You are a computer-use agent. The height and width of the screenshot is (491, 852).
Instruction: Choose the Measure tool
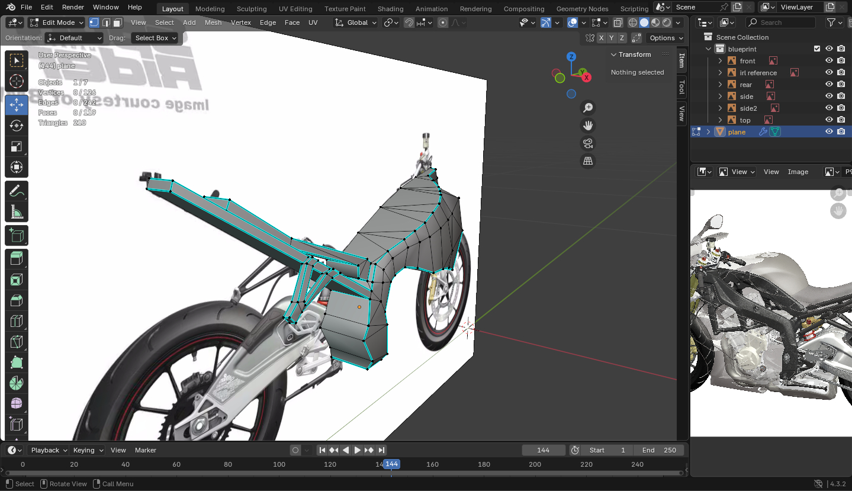pyautogui.click(x=17, y=212)
